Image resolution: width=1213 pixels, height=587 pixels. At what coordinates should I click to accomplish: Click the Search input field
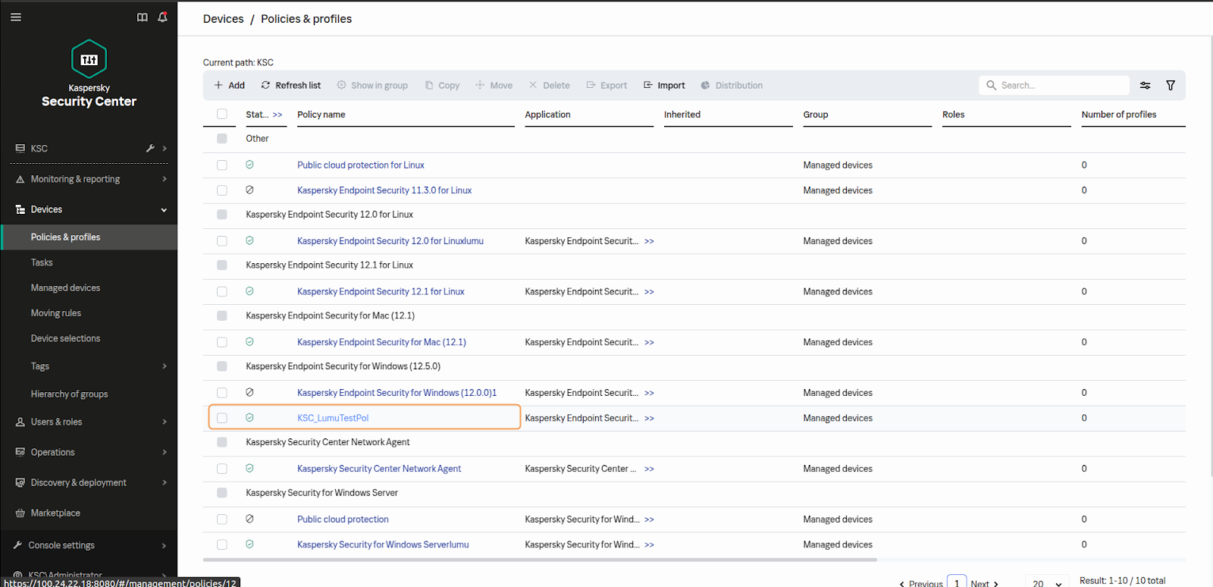pos(1061,86)
